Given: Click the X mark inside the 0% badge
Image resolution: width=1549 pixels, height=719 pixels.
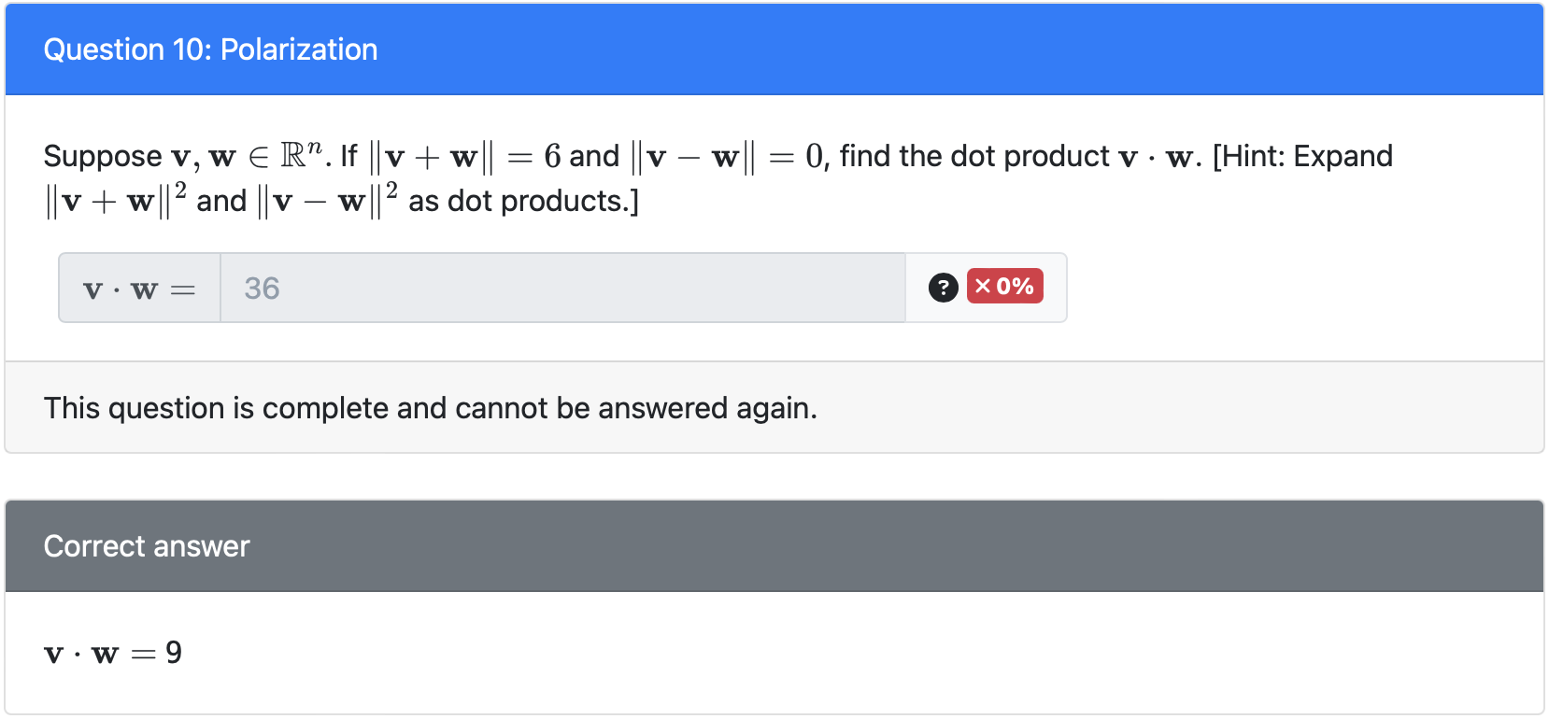Looking at the screenshot, I should [983, 287].
